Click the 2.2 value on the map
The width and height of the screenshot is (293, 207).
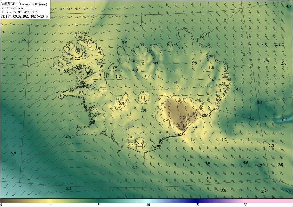194,64
